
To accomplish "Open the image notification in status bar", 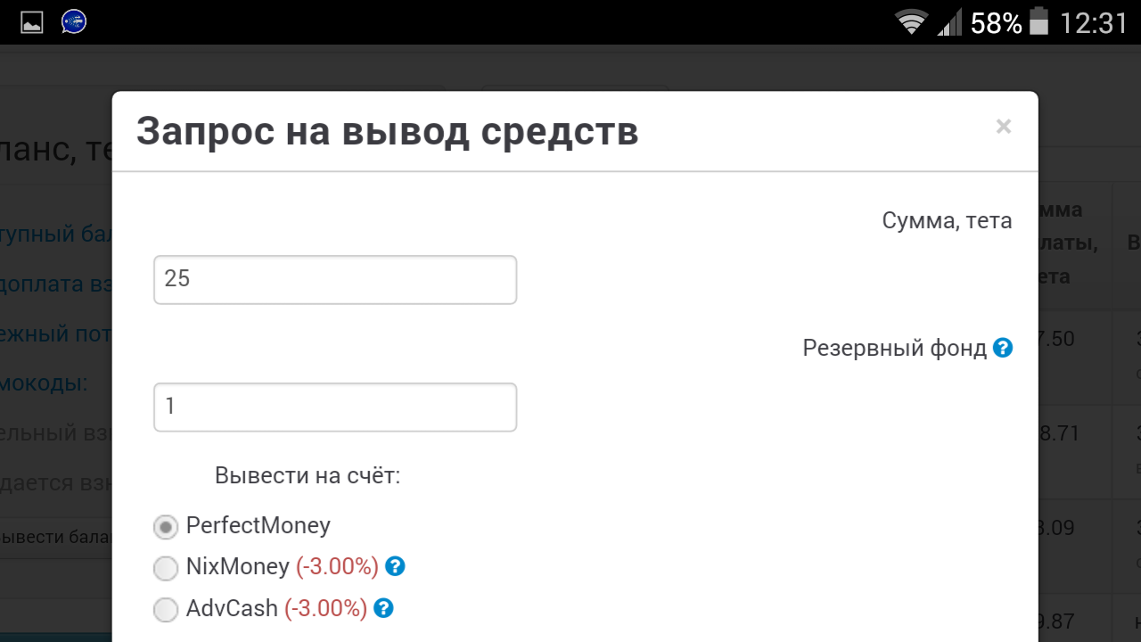I will pos(32,22).
